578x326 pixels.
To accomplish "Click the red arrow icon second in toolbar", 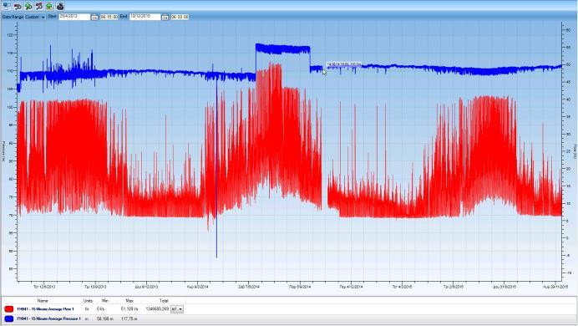I will coord(18,6).
